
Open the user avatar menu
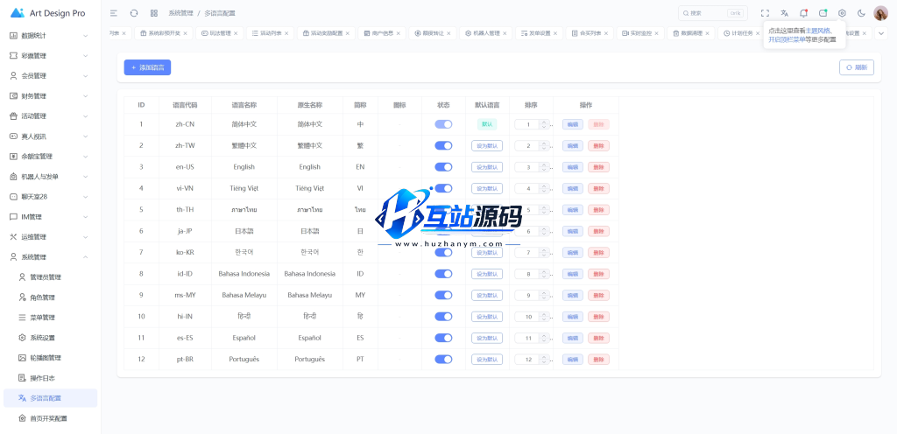[x=880, y=13]
